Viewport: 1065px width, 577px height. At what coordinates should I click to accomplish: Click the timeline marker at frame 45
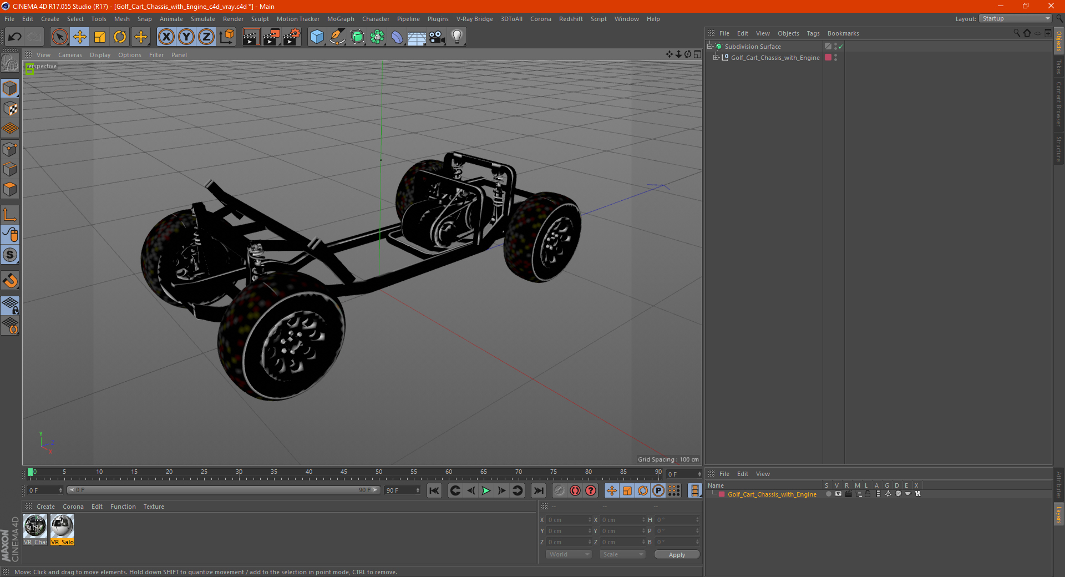(x=344, y=472)
